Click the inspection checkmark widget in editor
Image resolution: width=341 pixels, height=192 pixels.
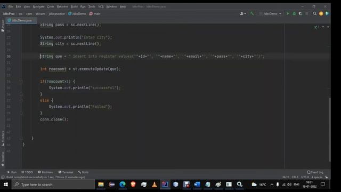[x=316, y=27]
